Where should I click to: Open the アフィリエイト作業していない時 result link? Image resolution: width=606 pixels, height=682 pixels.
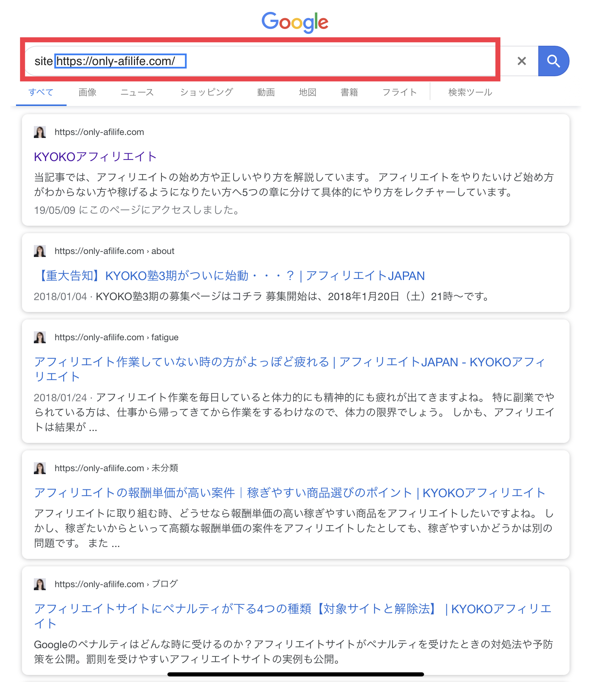pyautogui.click(x=290, y=369)
